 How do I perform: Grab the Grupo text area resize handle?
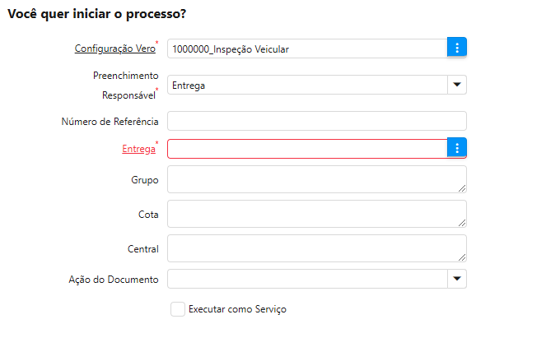(462, 188)
